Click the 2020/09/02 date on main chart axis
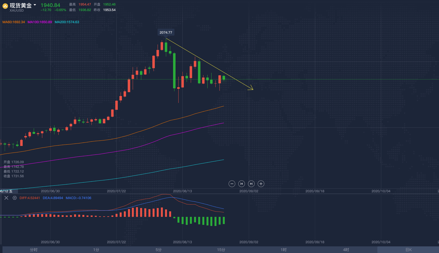The width and height of the screenshot is (439, 253). click(x=249, y=191)
